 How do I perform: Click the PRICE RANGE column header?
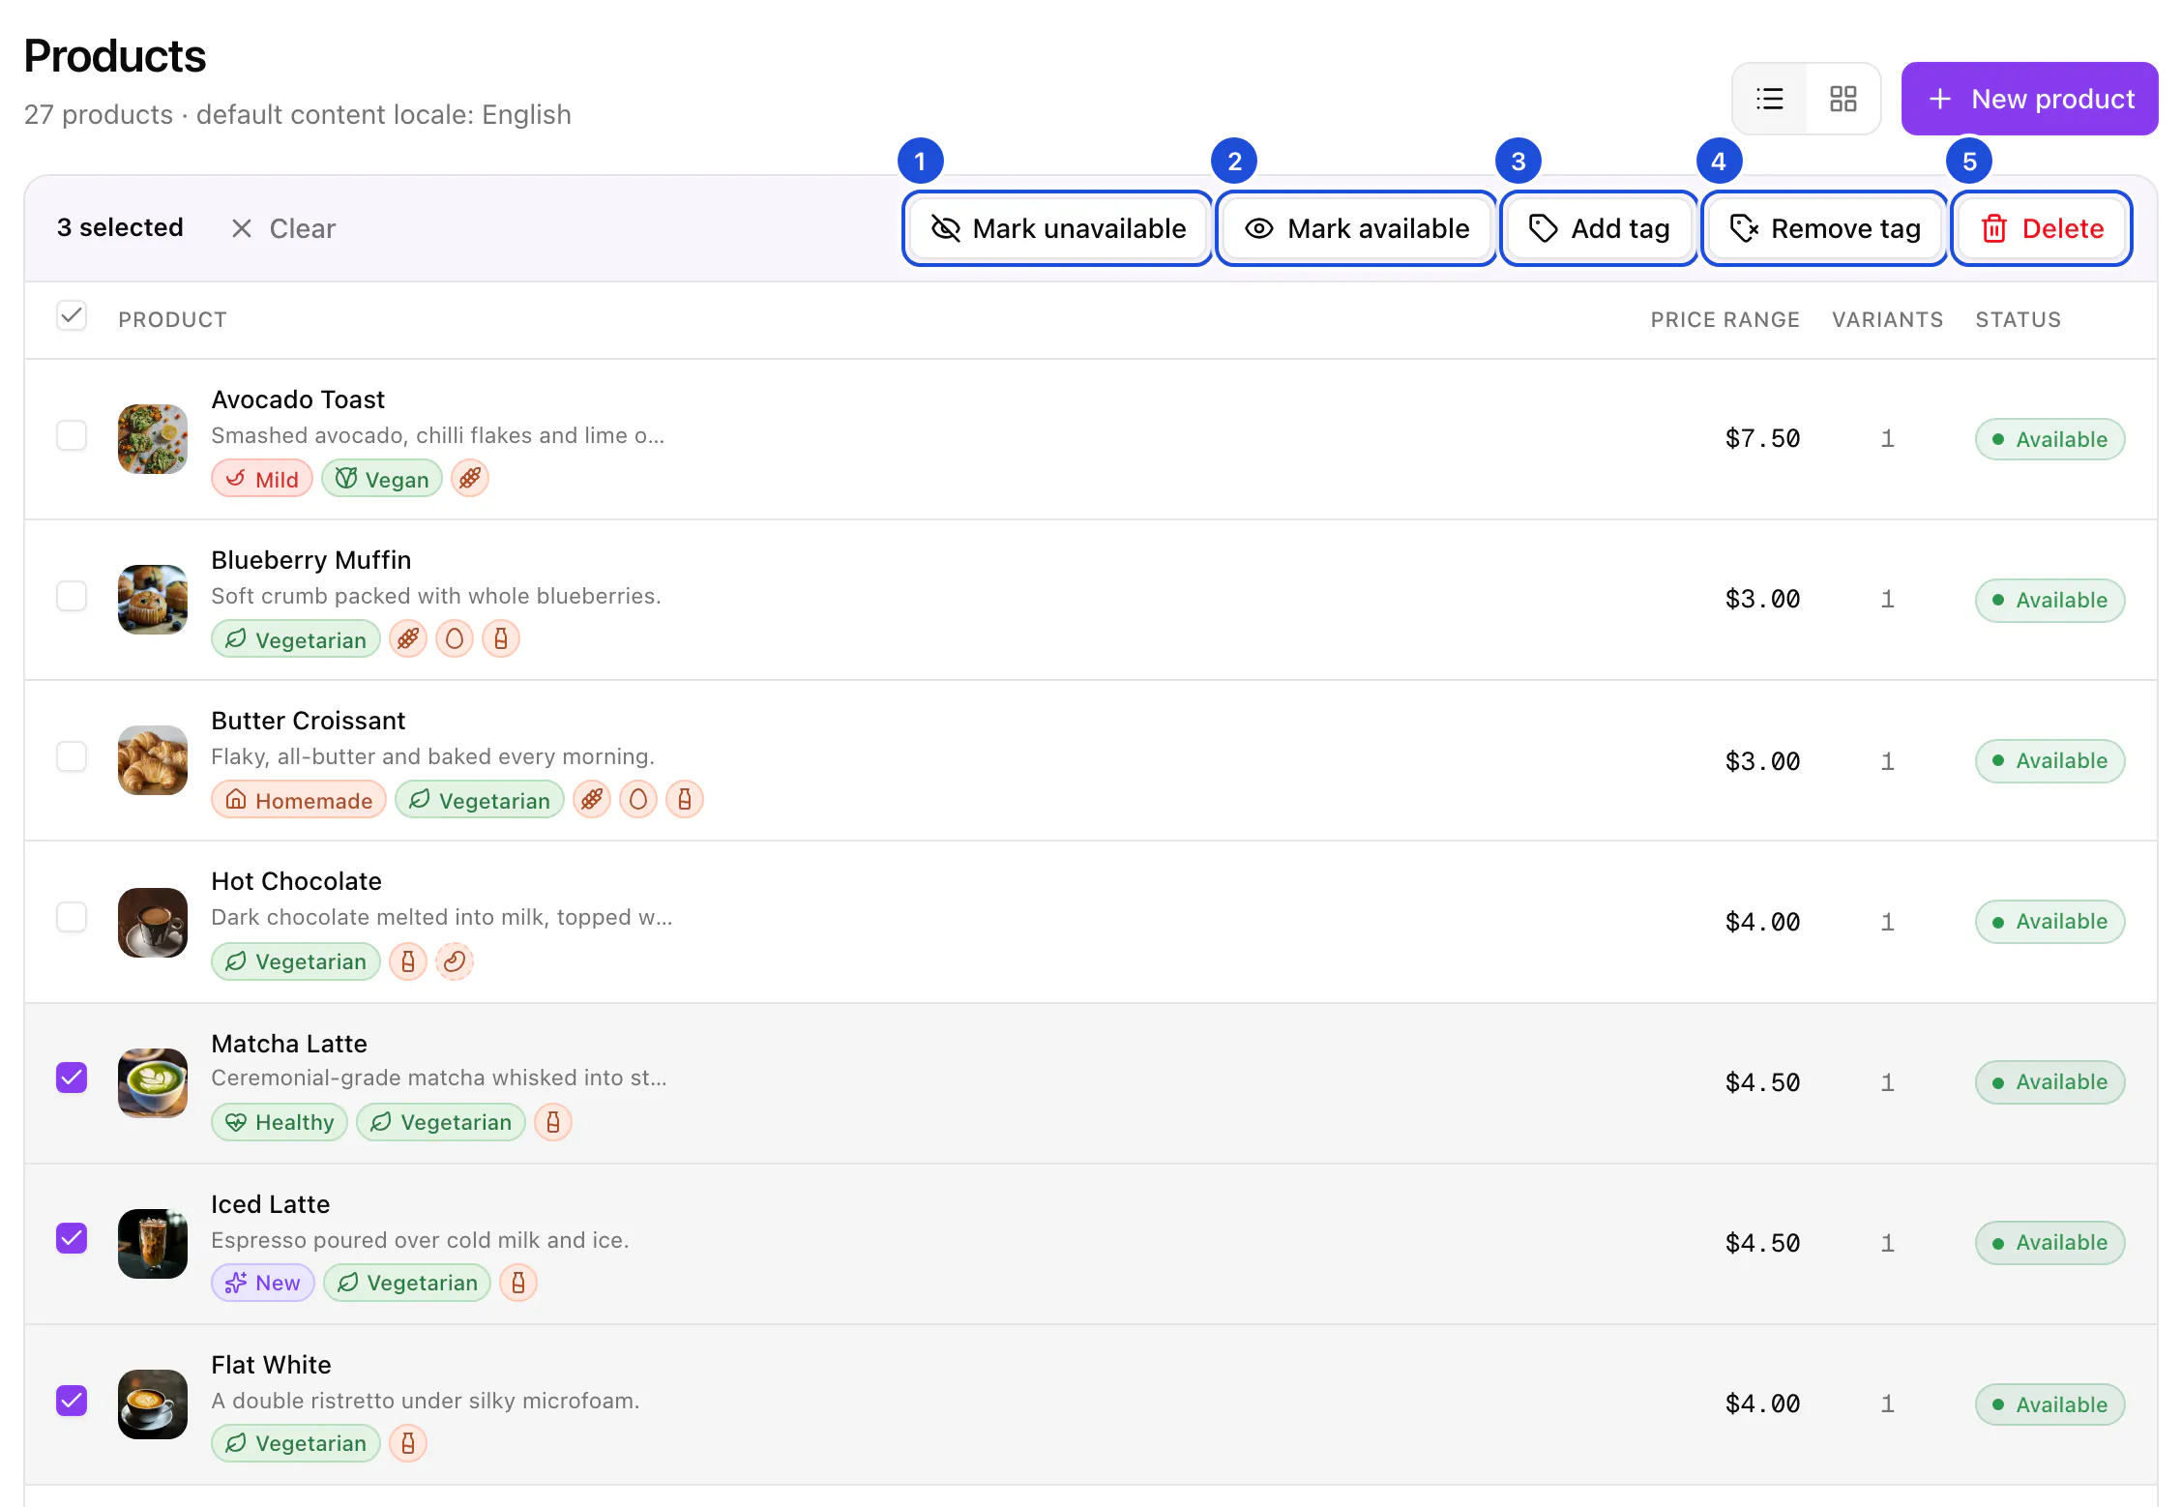tap(1725, 320)
